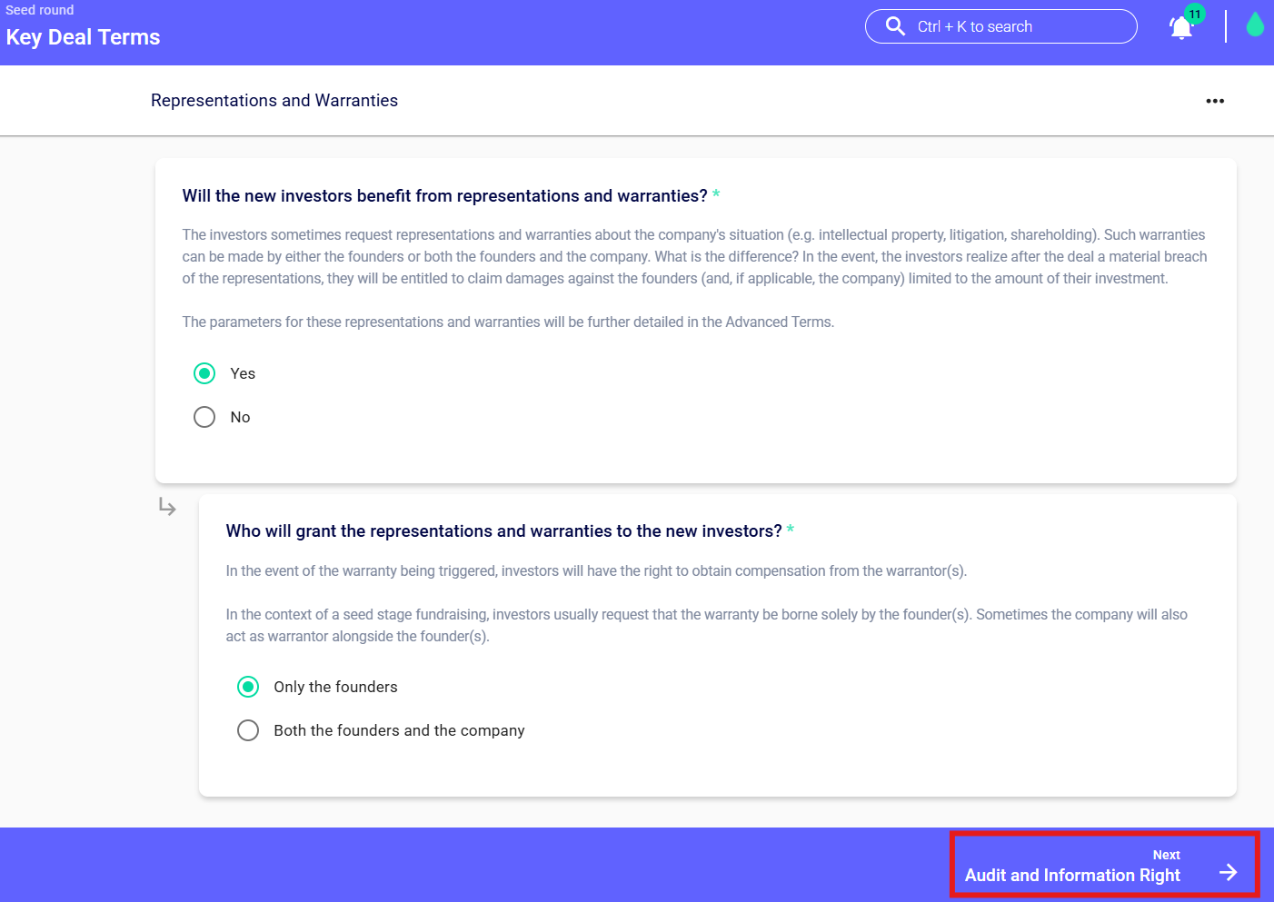
Task: Select the No radio button
Action: pos(204,417)
